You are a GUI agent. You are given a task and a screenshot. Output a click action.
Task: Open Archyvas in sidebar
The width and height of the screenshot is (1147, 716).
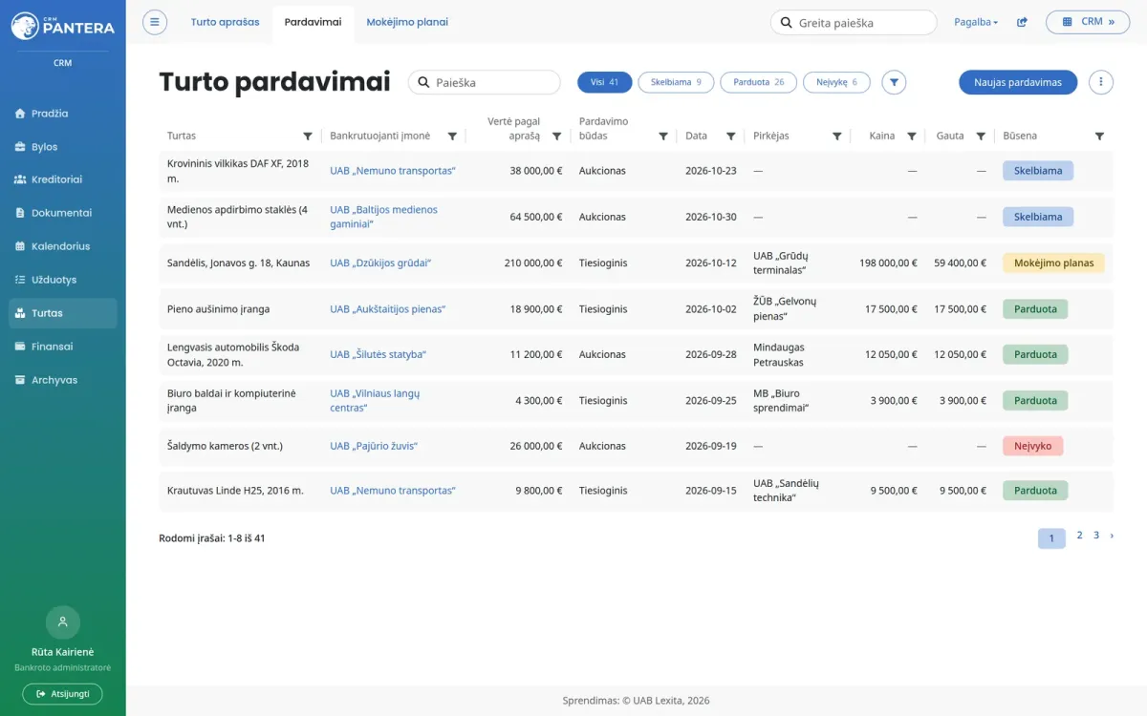pos(63,380)
